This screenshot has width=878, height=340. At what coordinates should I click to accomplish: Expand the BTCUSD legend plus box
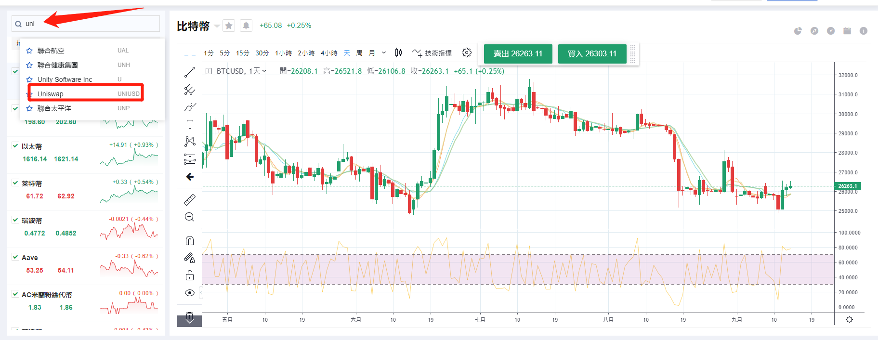[x=209, y=71]
